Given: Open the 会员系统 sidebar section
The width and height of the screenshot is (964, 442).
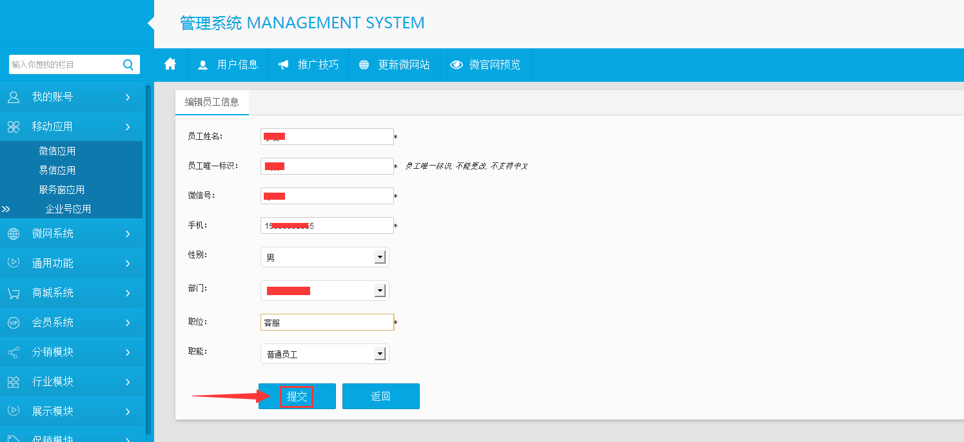Looking at the screenshot, I should pyautogui.click(x=71, y=323).
